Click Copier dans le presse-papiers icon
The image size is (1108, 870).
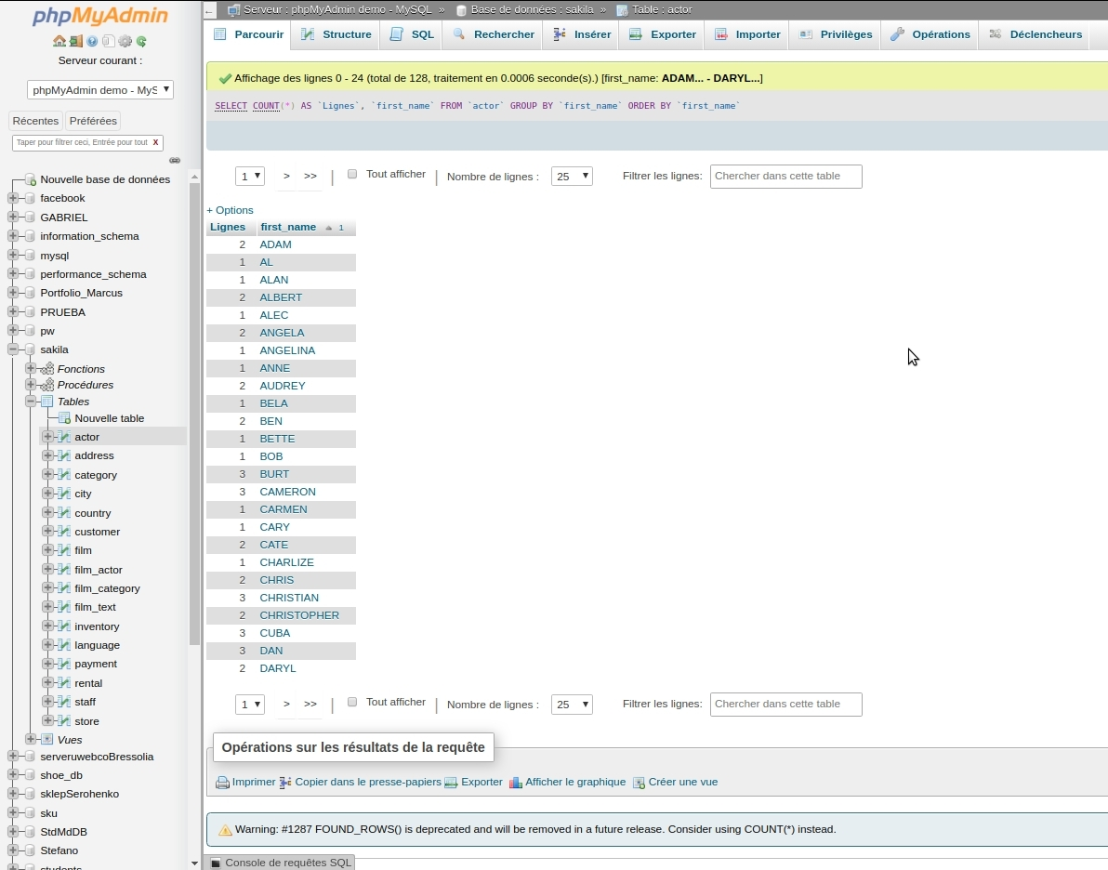285,782
